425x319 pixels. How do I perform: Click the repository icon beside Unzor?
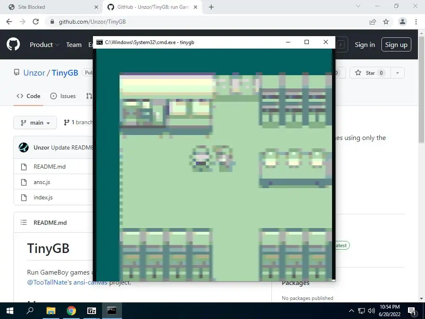tap(17, 72)
